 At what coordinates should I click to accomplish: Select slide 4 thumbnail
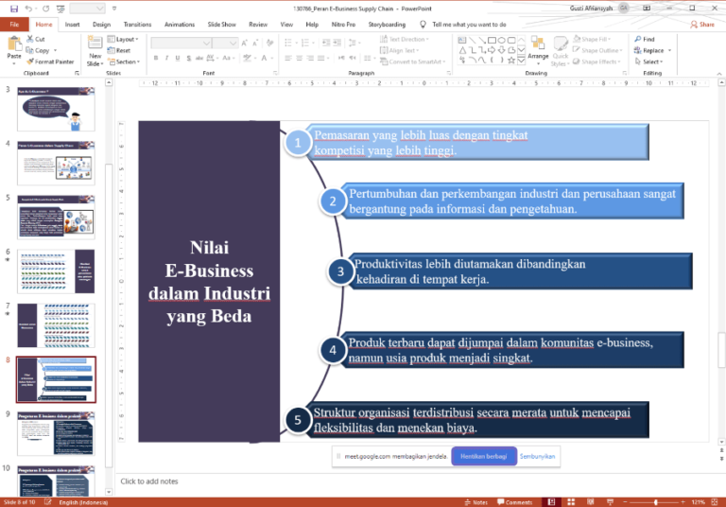(x=56, y=164)
